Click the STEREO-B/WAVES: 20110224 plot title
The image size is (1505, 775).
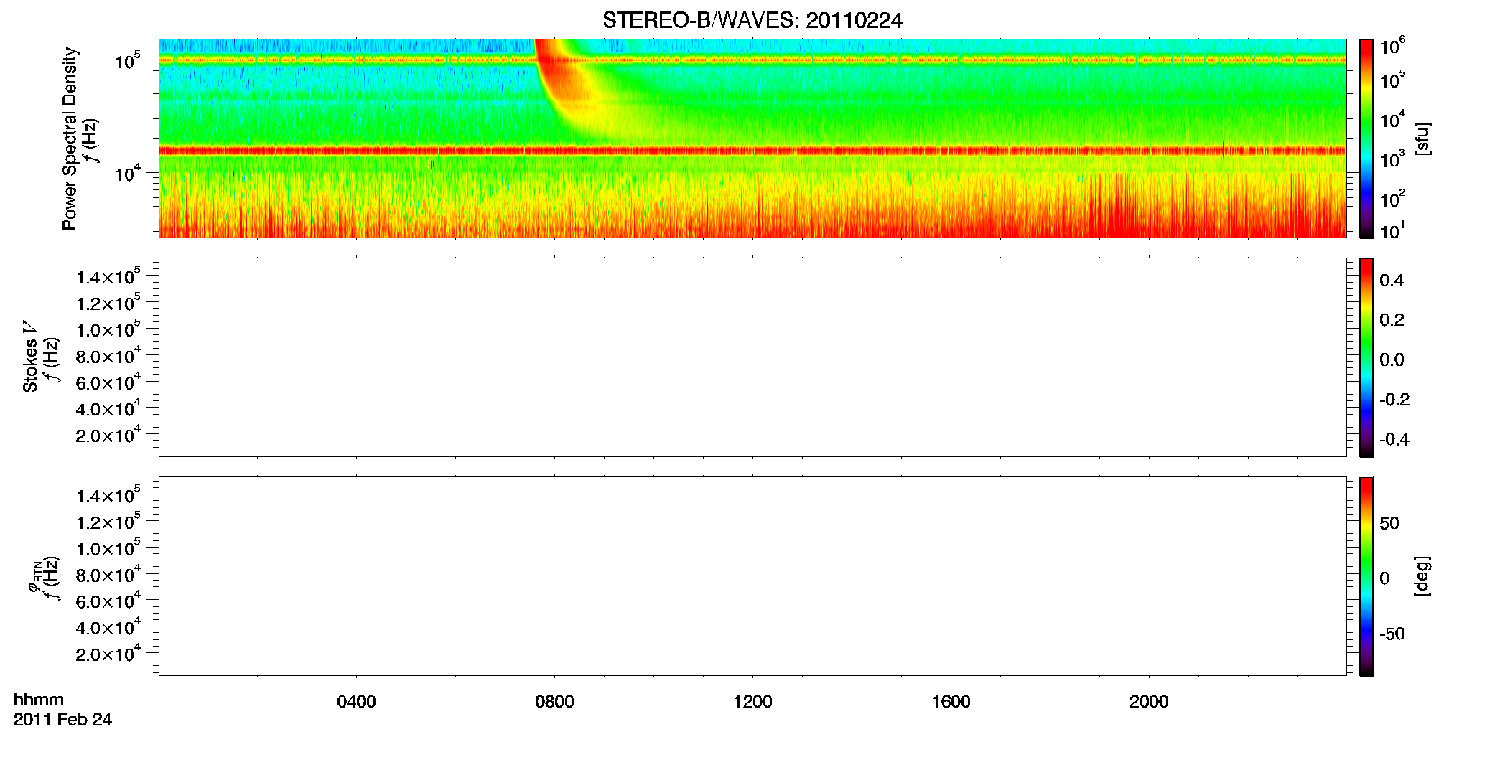tap(752, 21)
